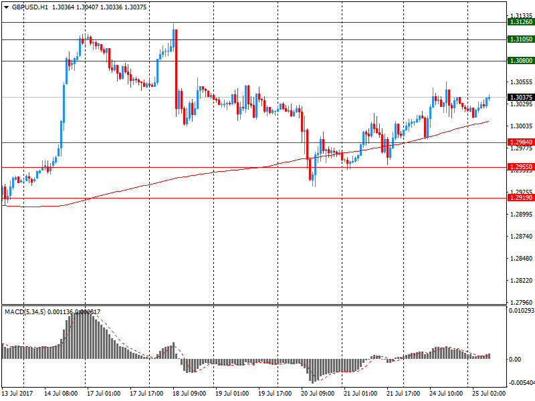Click the 1.28995 price scale value
Image resolution: width=535 pixels, height=401 pixels.
click(522, 215)
